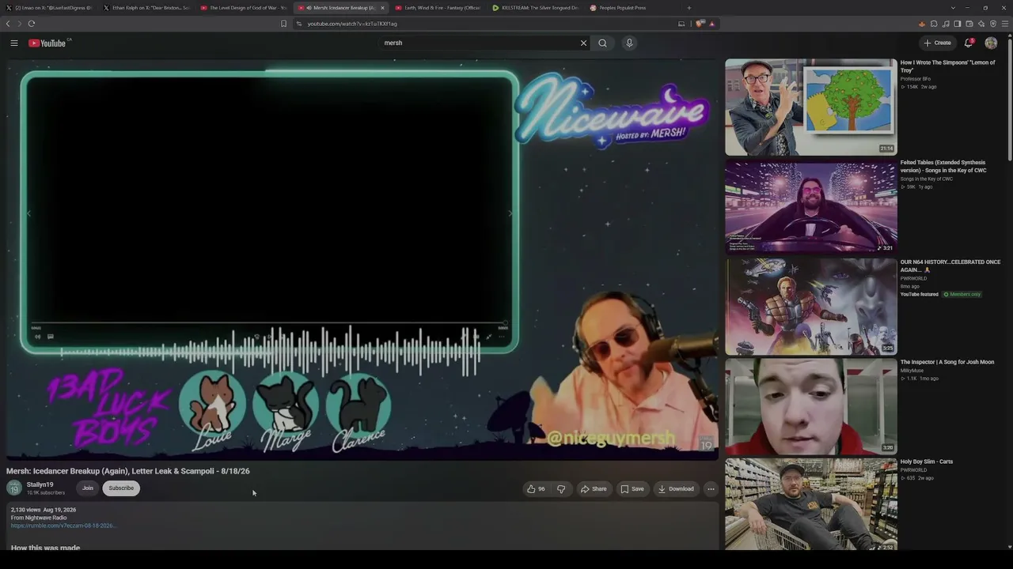Open Holy Boy Slim Carts thumbnail
Screen dimensions: 1013x569
tap(811, 505)
